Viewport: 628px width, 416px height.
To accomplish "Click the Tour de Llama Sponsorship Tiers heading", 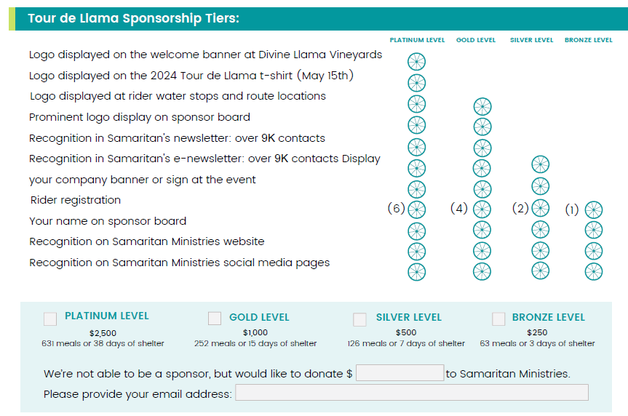I will click(x=133, y=19).
